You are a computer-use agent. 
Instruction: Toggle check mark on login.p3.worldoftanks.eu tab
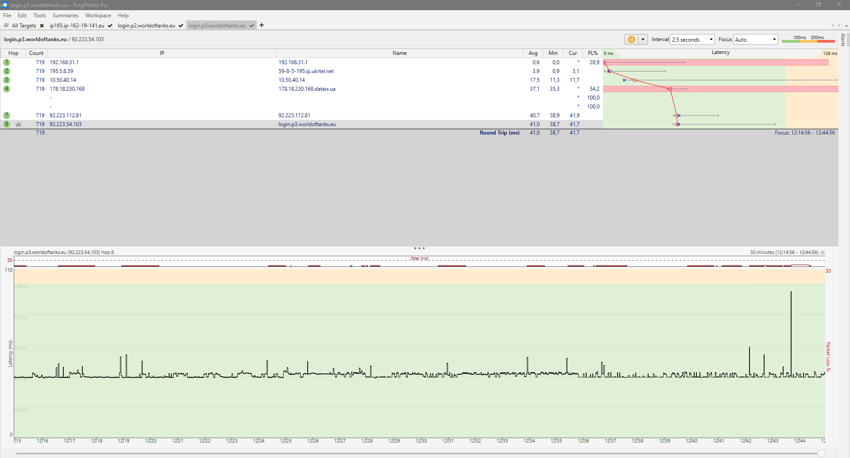tap(251, 26)
